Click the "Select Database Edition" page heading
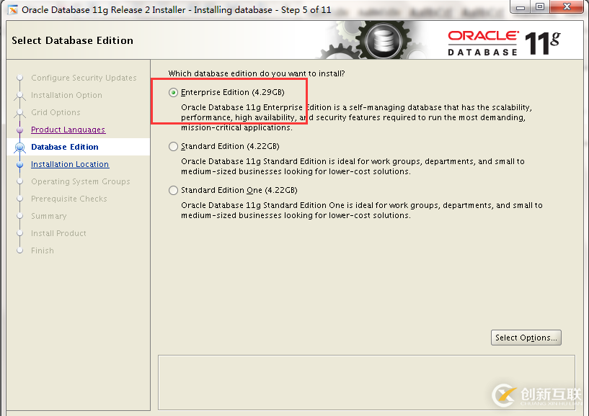 (73, 40)
